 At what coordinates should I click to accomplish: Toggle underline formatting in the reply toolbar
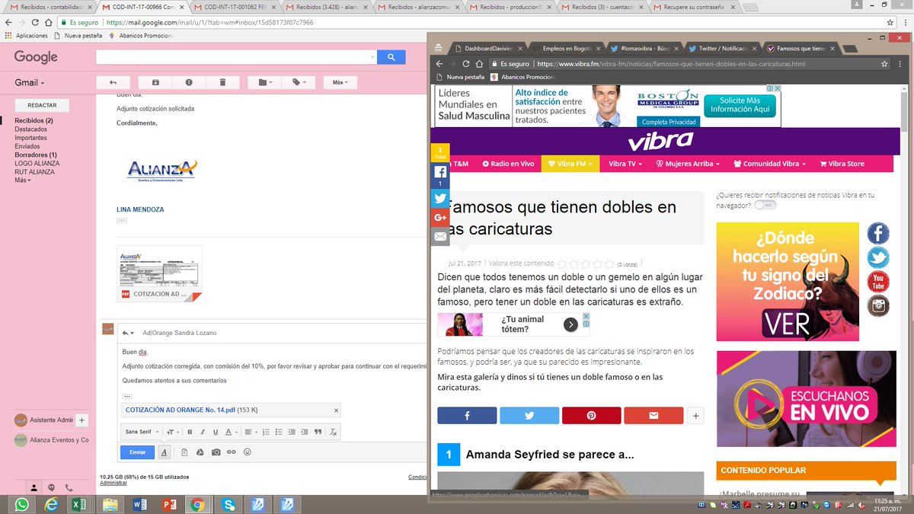click(215, 432)
